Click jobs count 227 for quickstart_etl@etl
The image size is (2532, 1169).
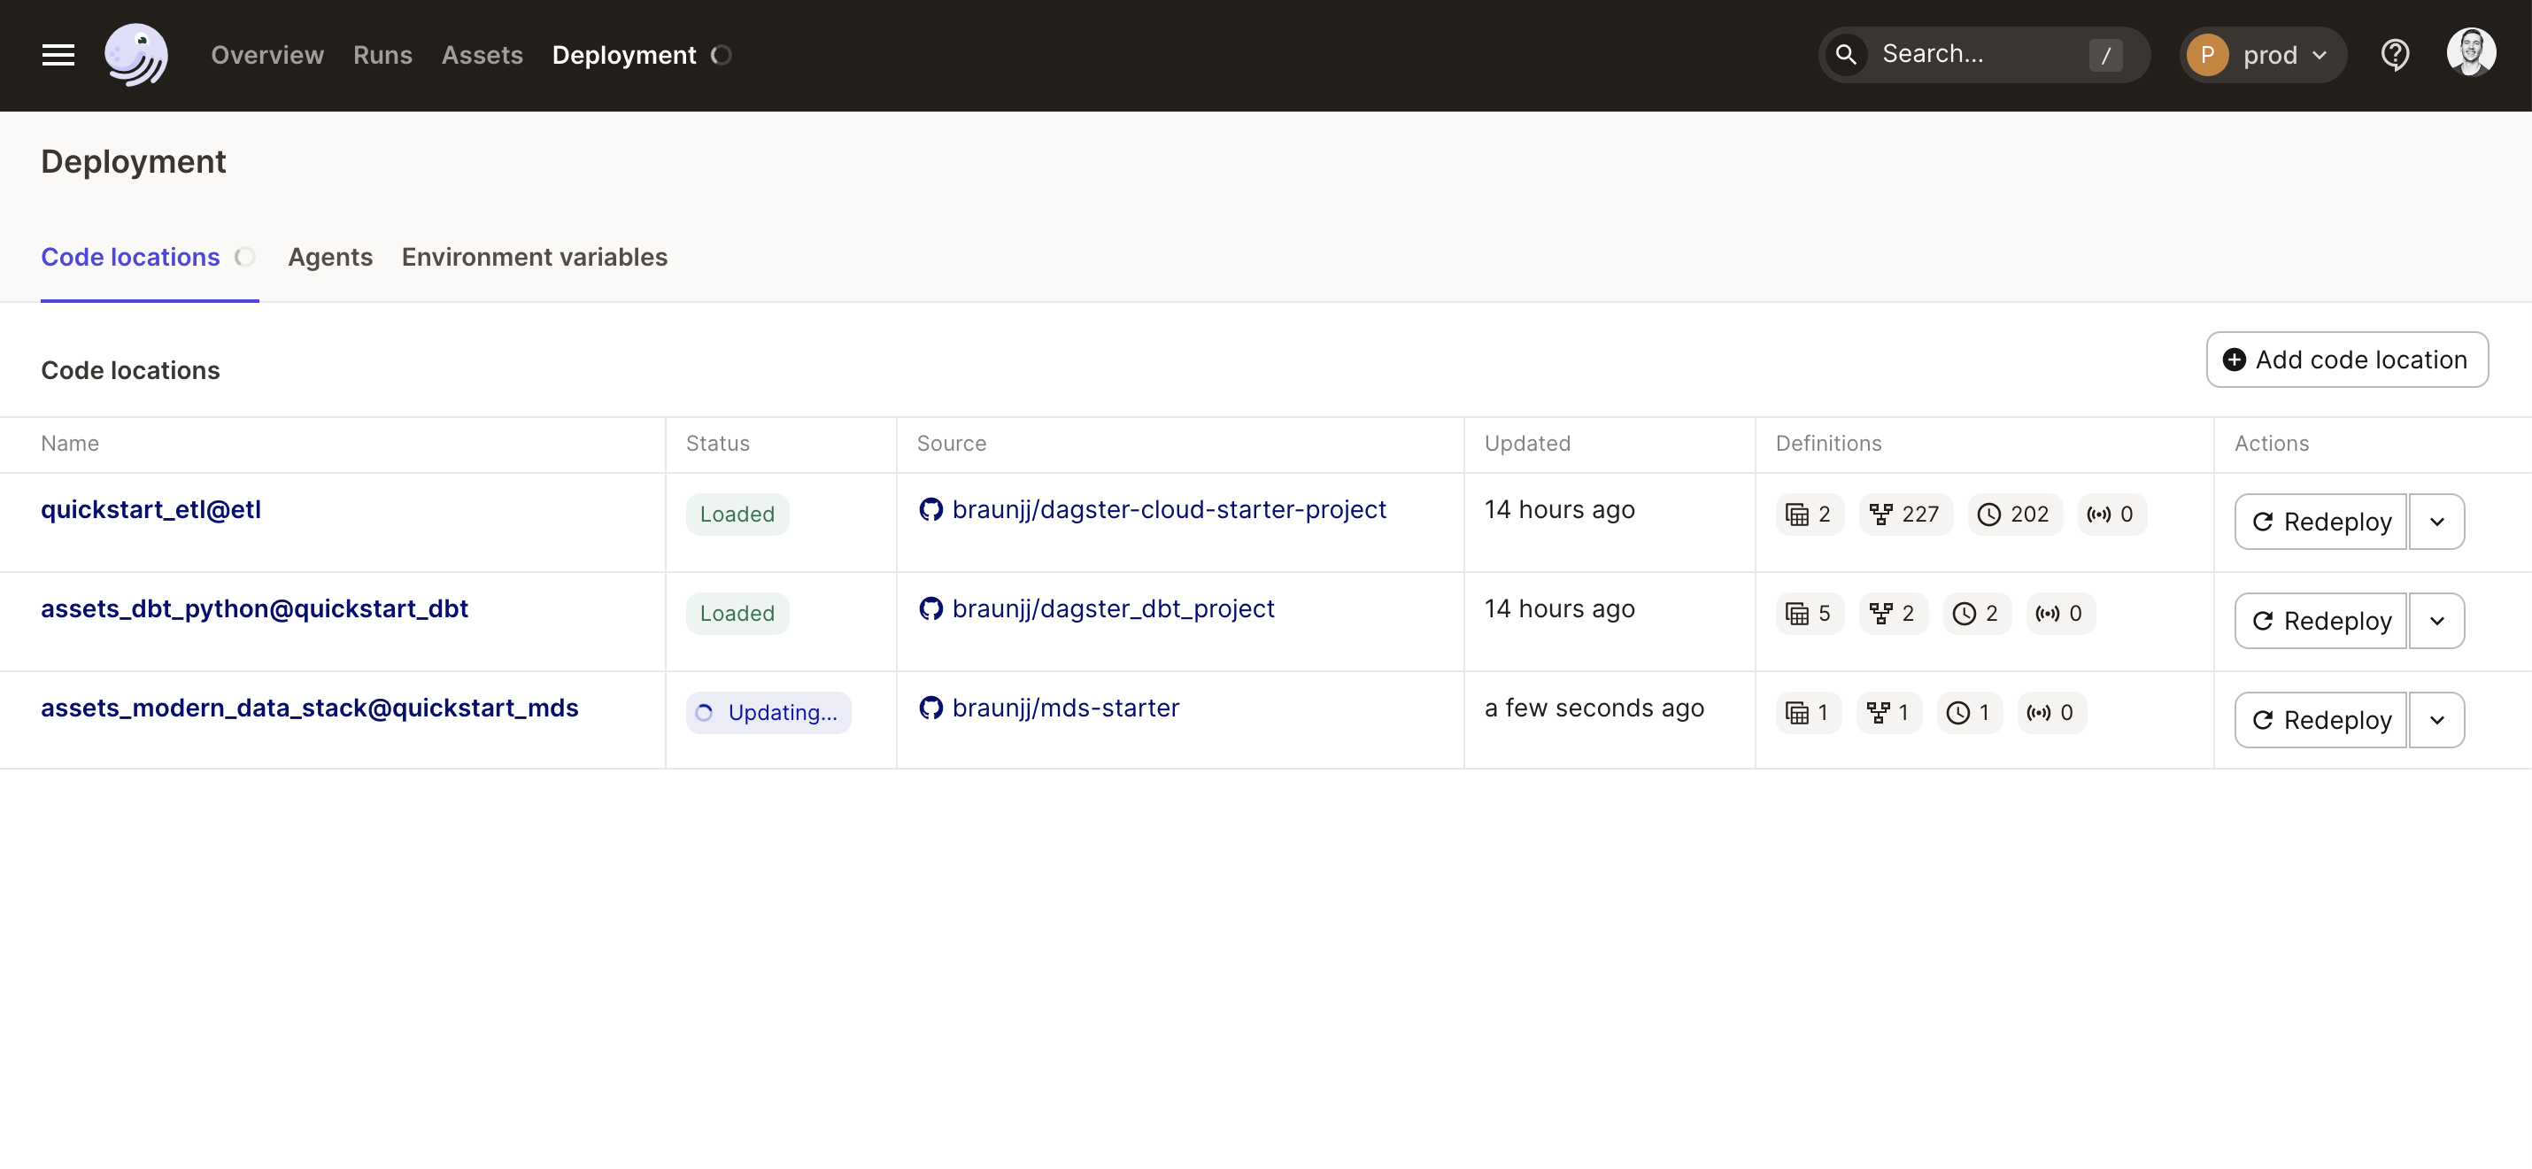(x=1904, y=515)
